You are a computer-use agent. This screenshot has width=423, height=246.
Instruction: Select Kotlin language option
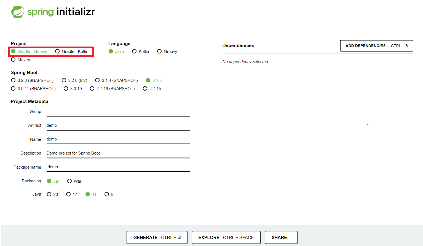click(140, 52)
